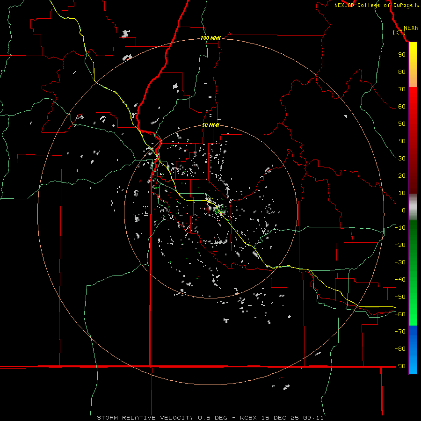Click the NEXR label above the color scale
Screen dimensions: 421x421
(411, 28)
